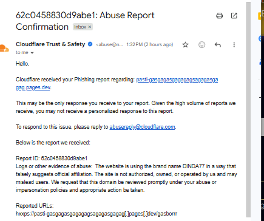Click the defanged hxxps reported URL text

(x=96, y=214)
